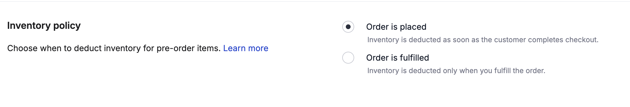630x107 pixels.
Task: Click the 'Order is fulfilled' label text
Action: pyautogui.click(x=398, y=58)
